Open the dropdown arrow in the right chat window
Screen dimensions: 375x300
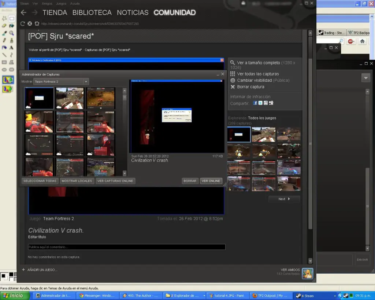click(x=366, y=78)
